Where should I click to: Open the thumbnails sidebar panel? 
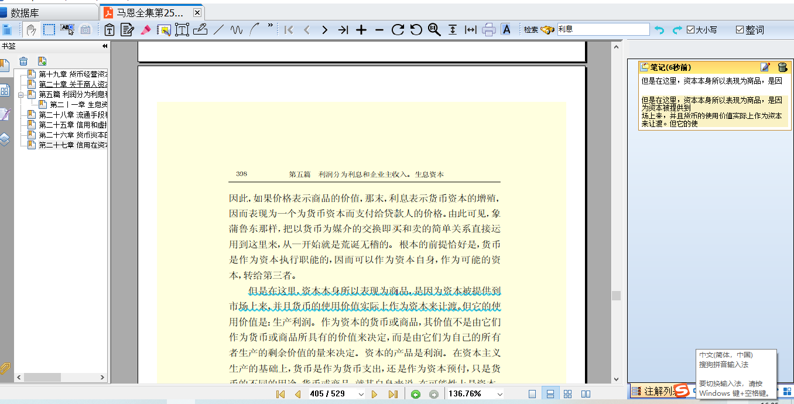5,90
